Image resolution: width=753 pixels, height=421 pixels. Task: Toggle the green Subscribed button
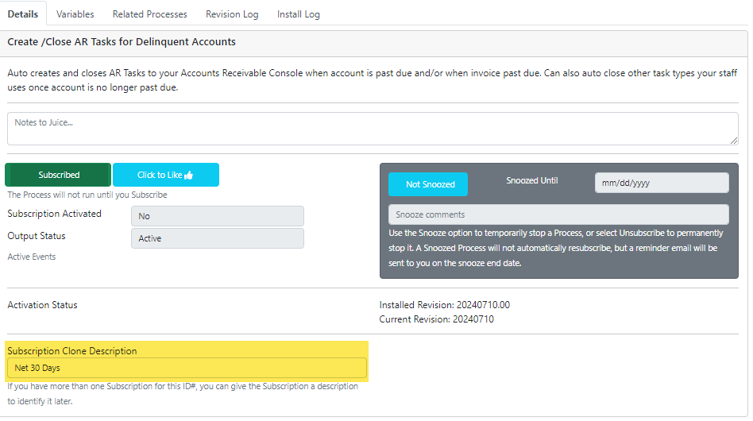click(58, 175)
